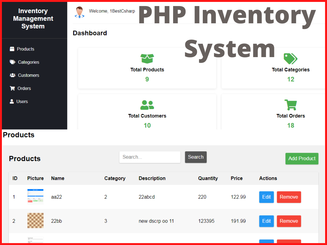Image resolution: width=327 pixels, height=245 pixels.
Task: Edit product 22bb
Action: [266, 221]
